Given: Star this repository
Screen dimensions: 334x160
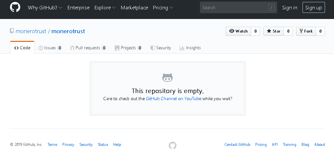Looking at the screenshot, I should point(274,31).
